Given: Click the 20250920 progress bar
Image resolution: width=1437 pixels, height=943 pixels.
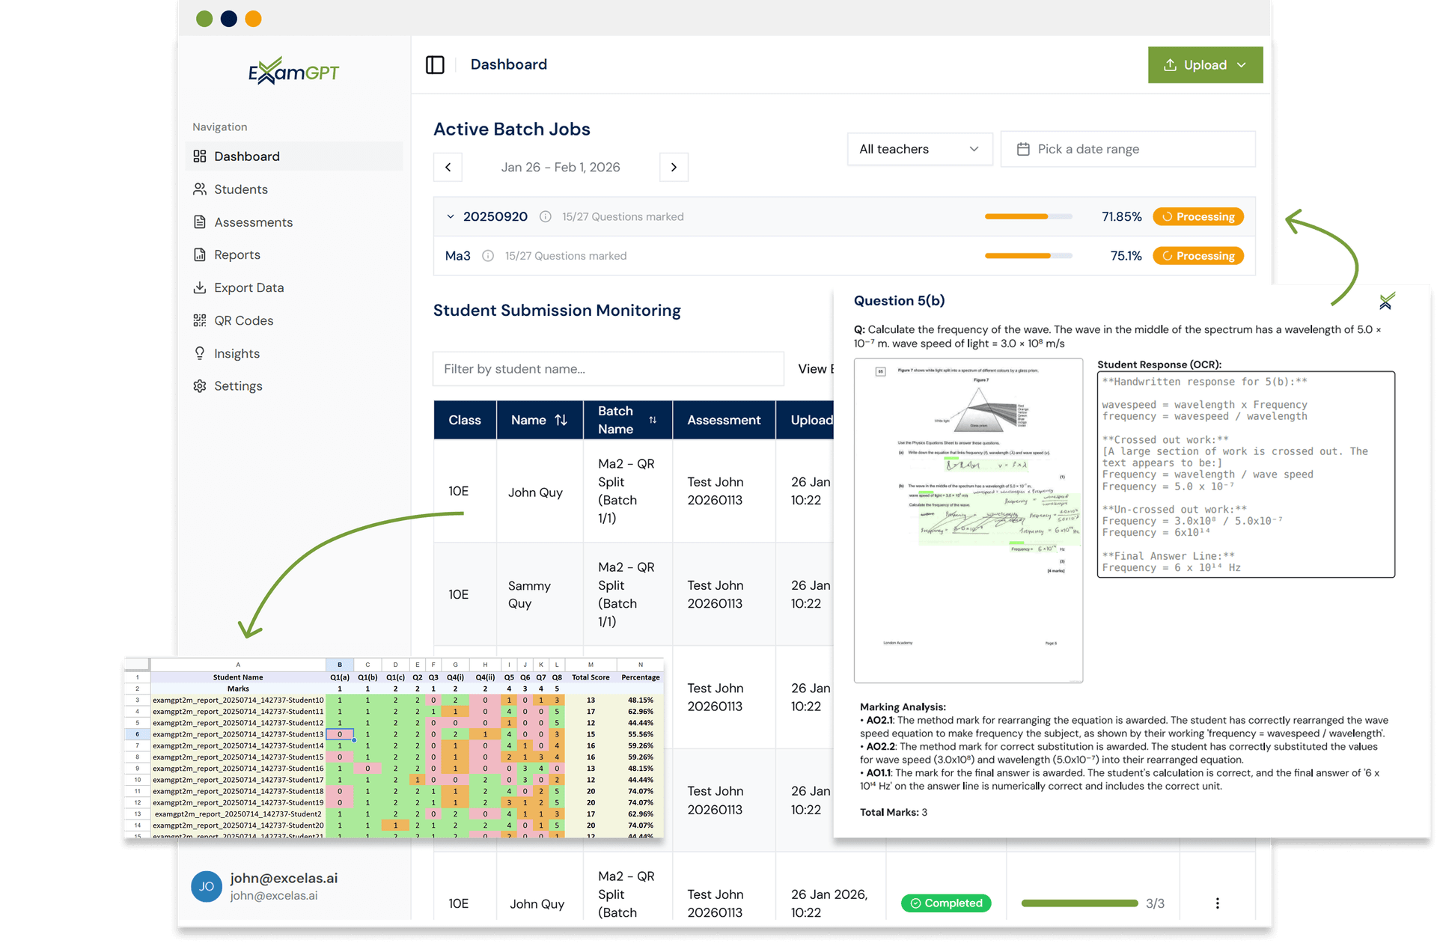Looking at the screenshot, I should click(1028, 217).
